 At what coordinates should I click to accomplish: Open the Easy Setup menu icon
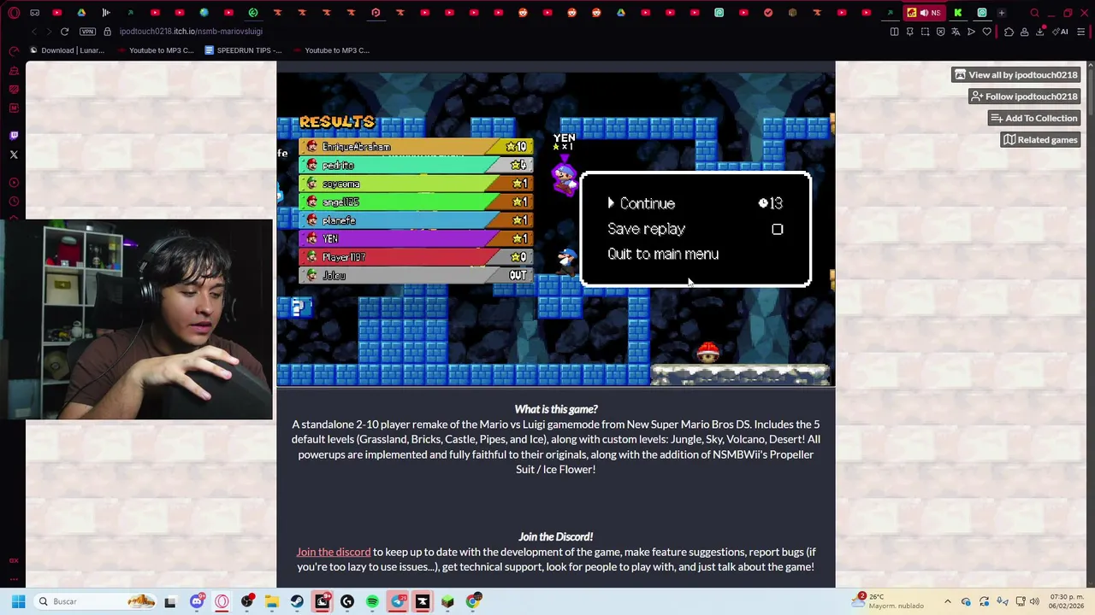pyautogui.click(x=1082, y=32)
